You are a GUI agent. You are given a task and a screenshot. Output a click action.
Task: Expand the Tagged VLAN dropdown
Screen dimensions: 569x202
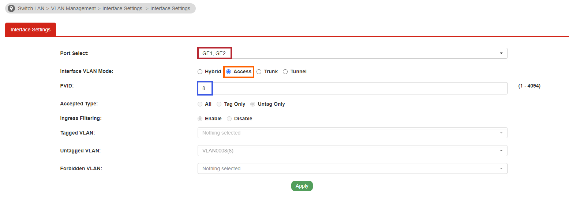352,133
